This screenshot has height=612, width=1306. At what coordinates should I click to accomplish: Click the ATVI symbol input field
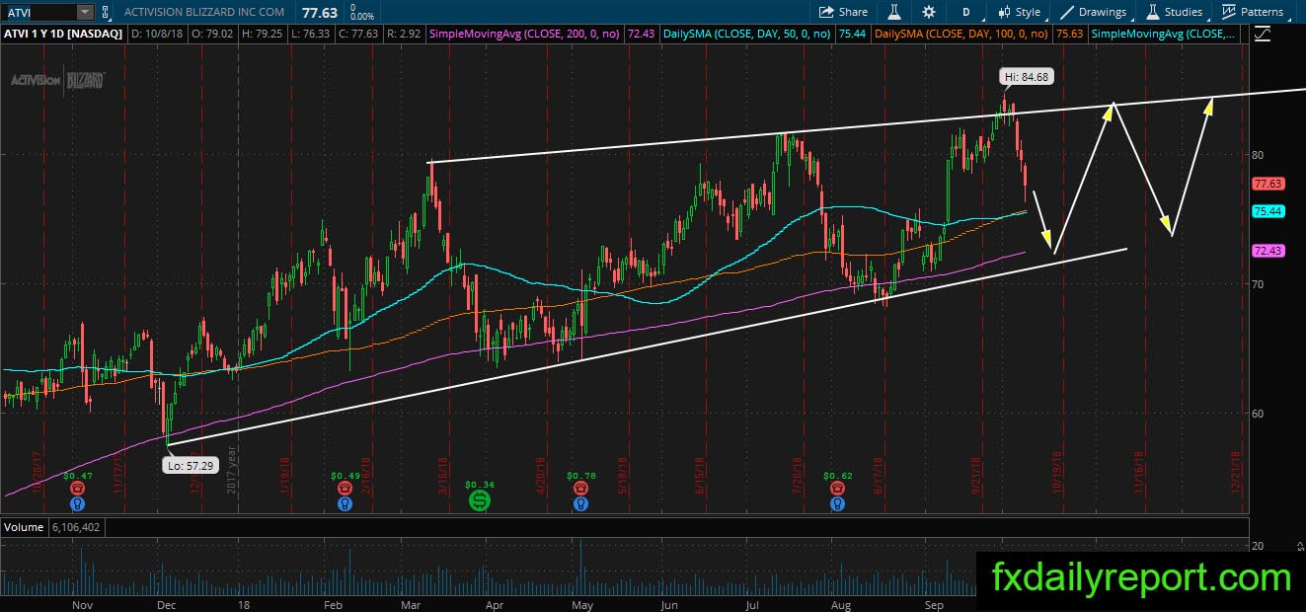click(x=38, y=12)
